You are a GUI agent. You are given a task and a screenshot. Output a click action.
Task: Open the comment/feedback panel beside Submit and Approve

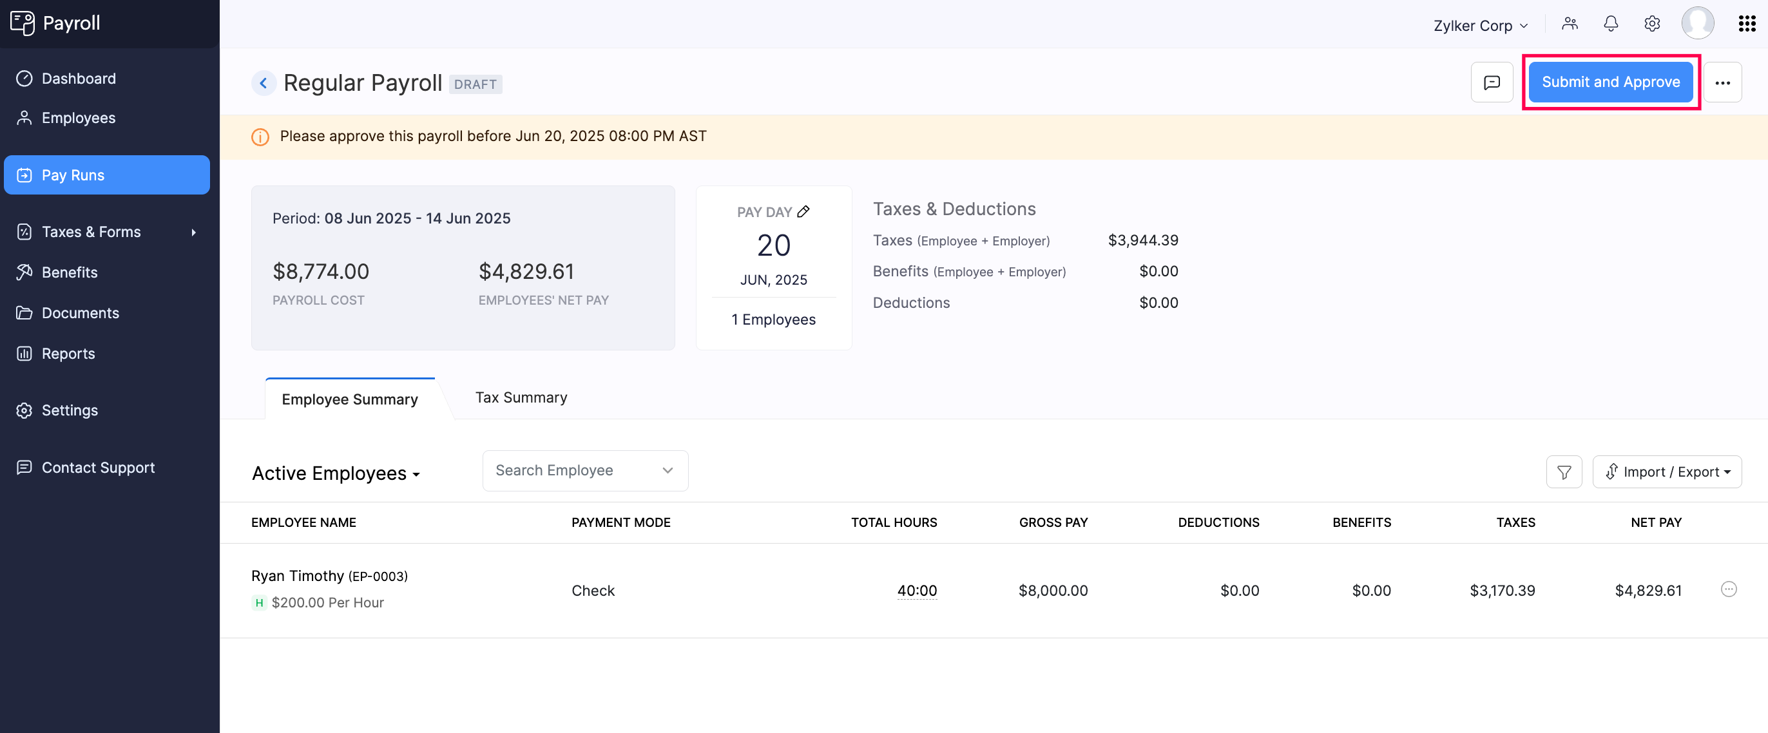[x=1492, y=82]
